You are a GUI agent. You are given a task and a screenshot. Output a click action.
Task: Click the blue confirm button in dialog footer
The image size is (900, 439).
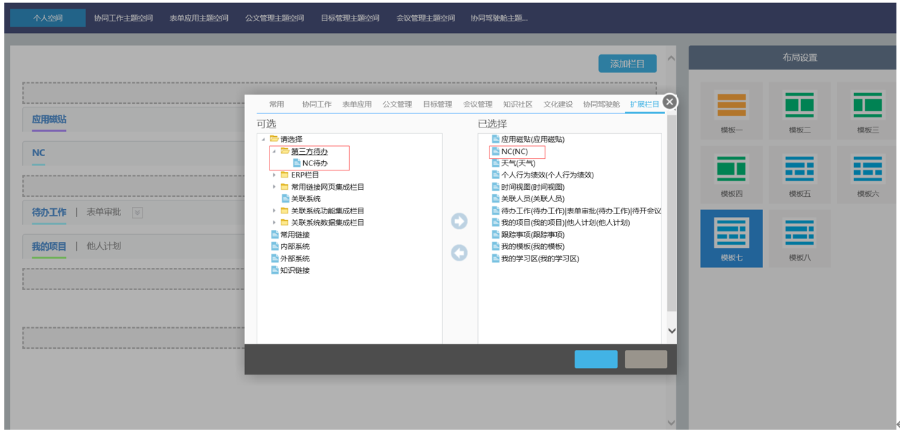tap(595, 360)
